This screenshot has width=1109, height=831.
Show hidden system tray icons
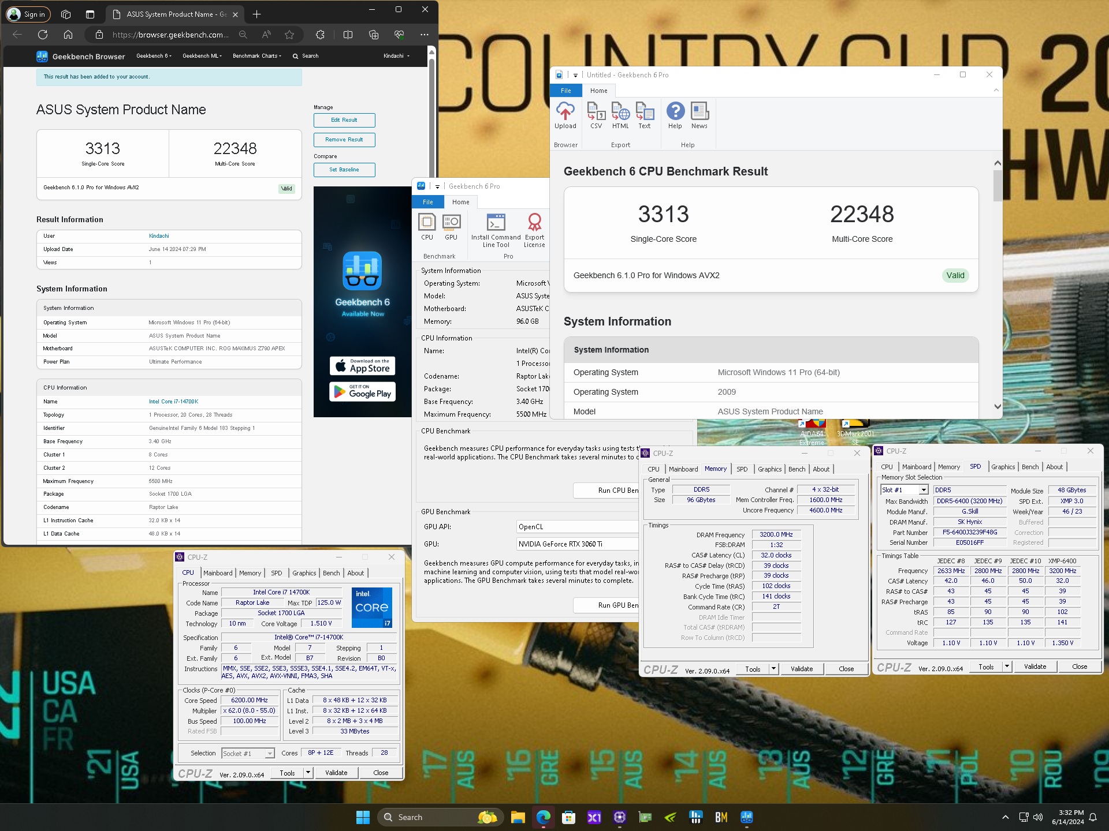[x=1006, y=817]
